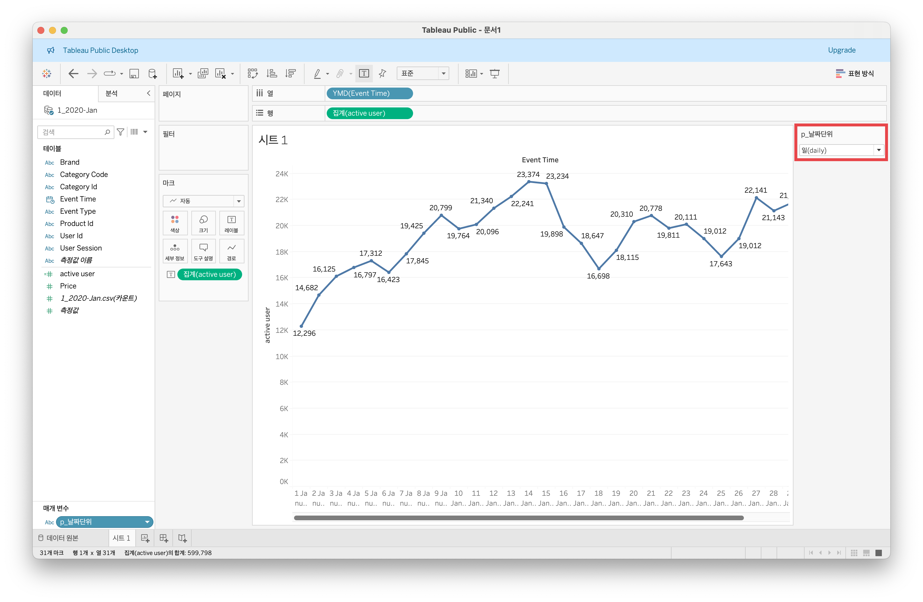Click the chart horizontal scrollbar
The image size is (923, 602).
(518, 518)
